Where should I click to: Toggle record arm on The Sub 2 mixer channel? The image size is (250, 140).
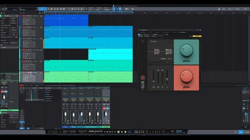pyautogui.click(x=104, y=108)
